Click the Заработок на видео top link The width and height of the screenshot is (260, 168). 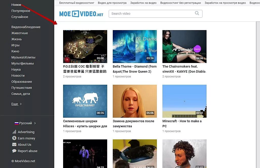click(x=143, y=3)
